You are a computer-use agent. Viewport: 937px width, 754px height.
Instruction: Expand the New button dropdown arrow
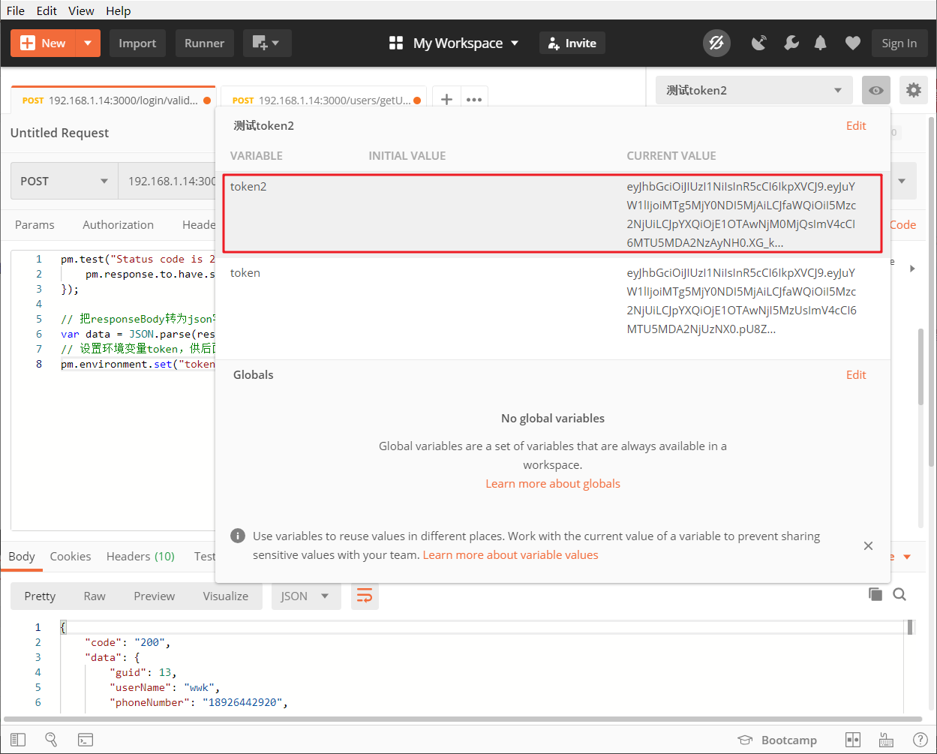88,44
